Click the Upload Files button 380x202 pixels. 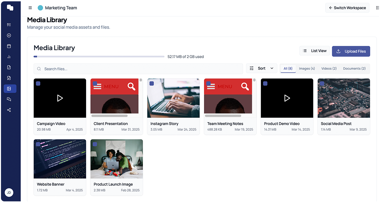point(351,52)
